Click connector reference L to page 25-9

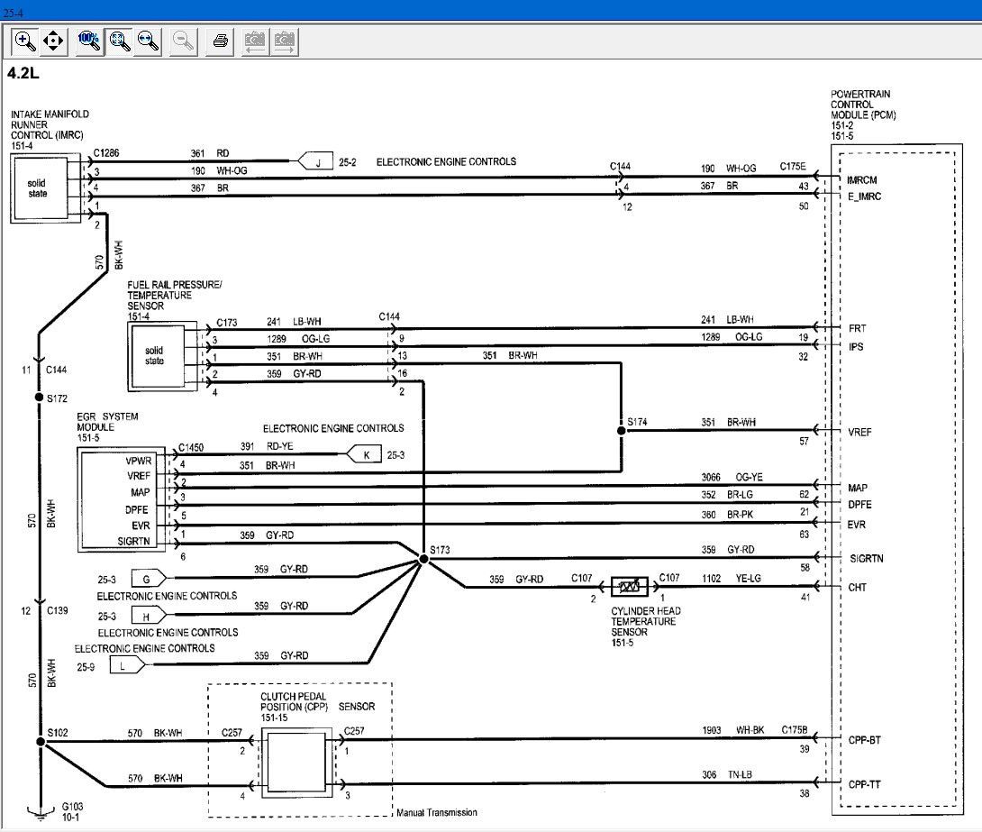pos(124,665)
